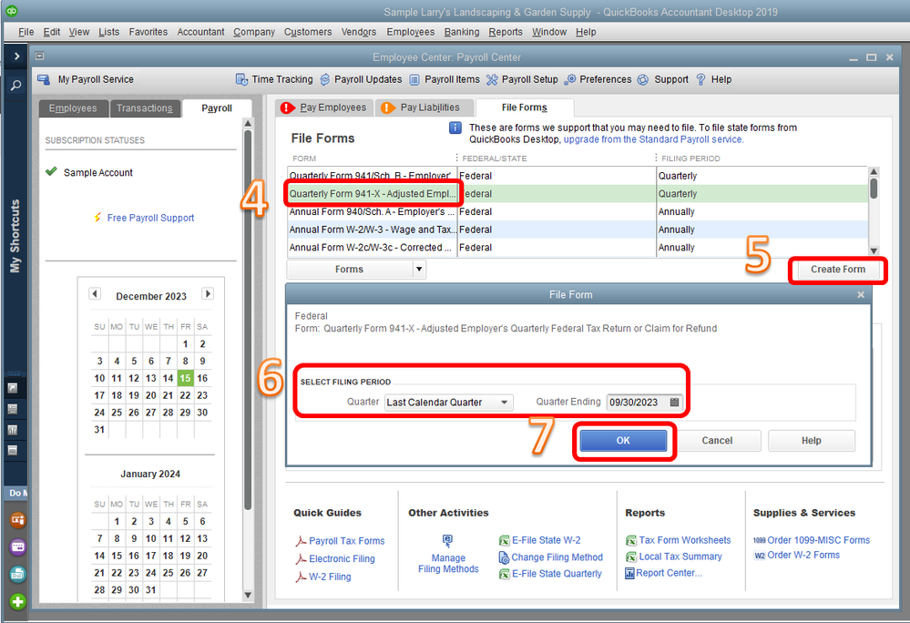Screen dimensions: 910x623
Task: Open the Electronic Filing guide link
Action: point(342,558)
